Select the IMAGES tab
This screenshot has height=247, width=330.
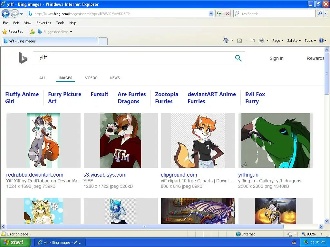point(65,78)
